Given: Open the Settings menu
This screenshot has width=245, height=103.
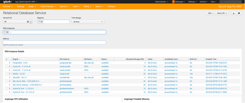Looking at the screenshot, I should point(192,2).
